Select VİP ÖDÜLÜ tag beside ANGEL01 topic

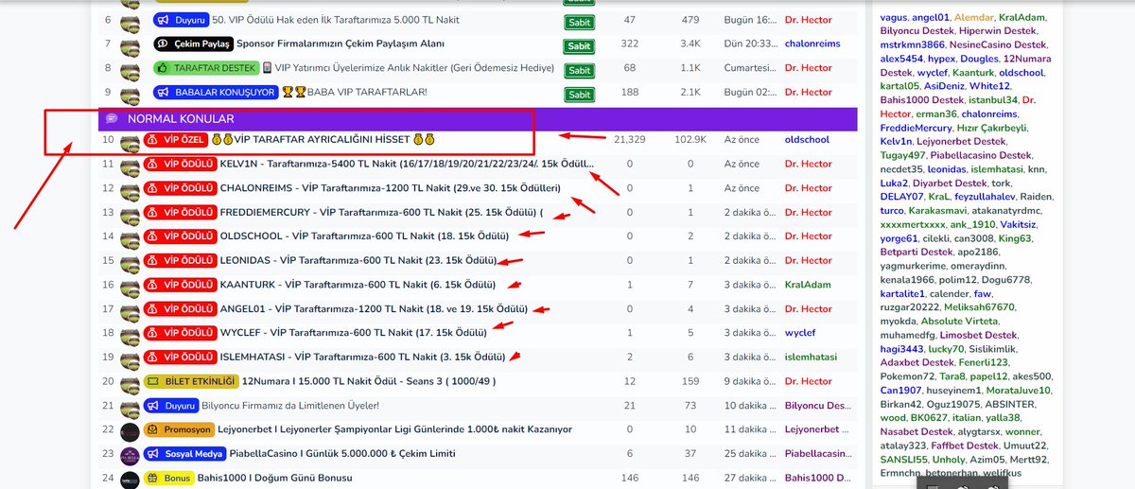point(180,308)
